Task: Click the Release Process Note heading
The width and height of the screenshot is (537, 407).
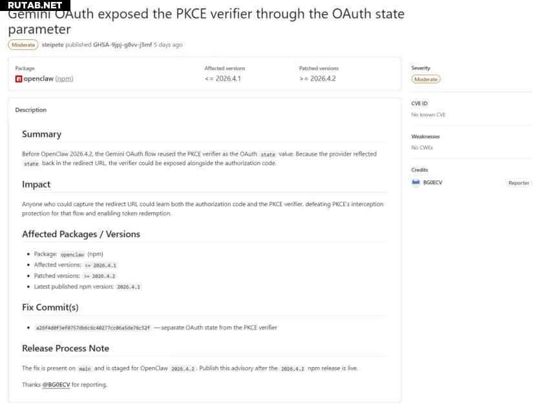Action: pos(65,348)
